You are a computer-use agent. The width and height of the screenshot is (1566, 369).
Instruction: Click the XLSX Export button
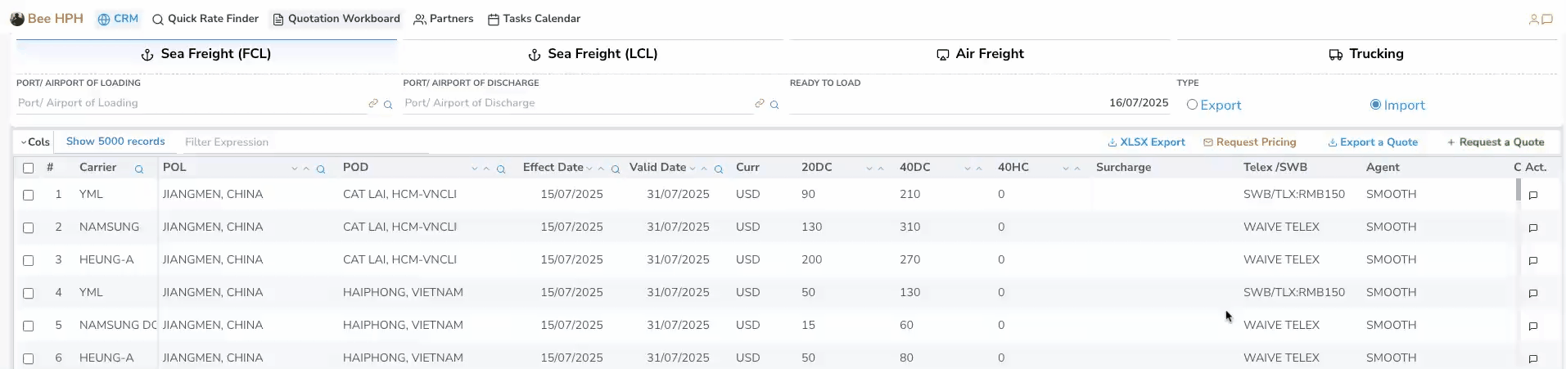tap(1146, 142)
